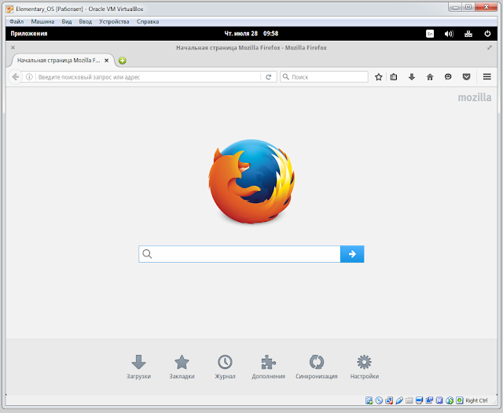
Task: Click VirtualBox display status icon
Action: click(x=419, y=400)
